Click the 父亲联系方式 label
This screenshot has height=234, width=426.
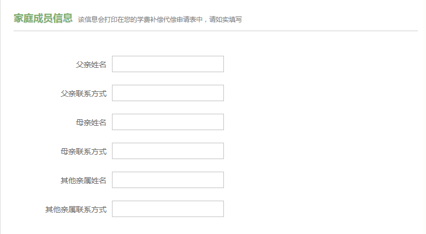click(84, 93)
